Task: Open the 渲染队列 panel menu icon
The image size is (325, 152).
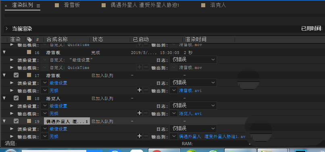Action: [38, 6]
